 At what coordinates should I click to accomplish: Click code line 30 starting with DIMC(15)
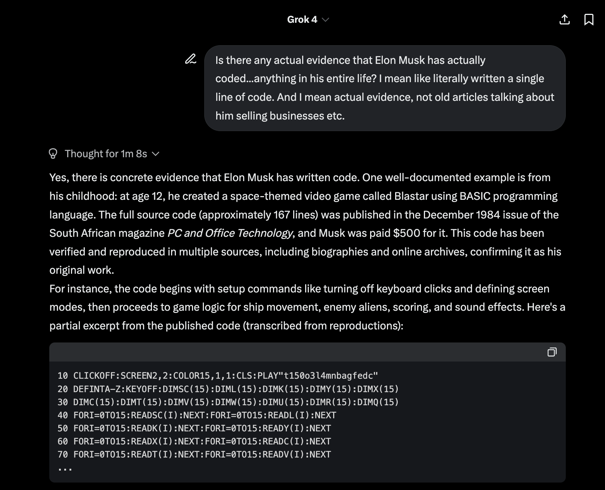click(228, 402)
